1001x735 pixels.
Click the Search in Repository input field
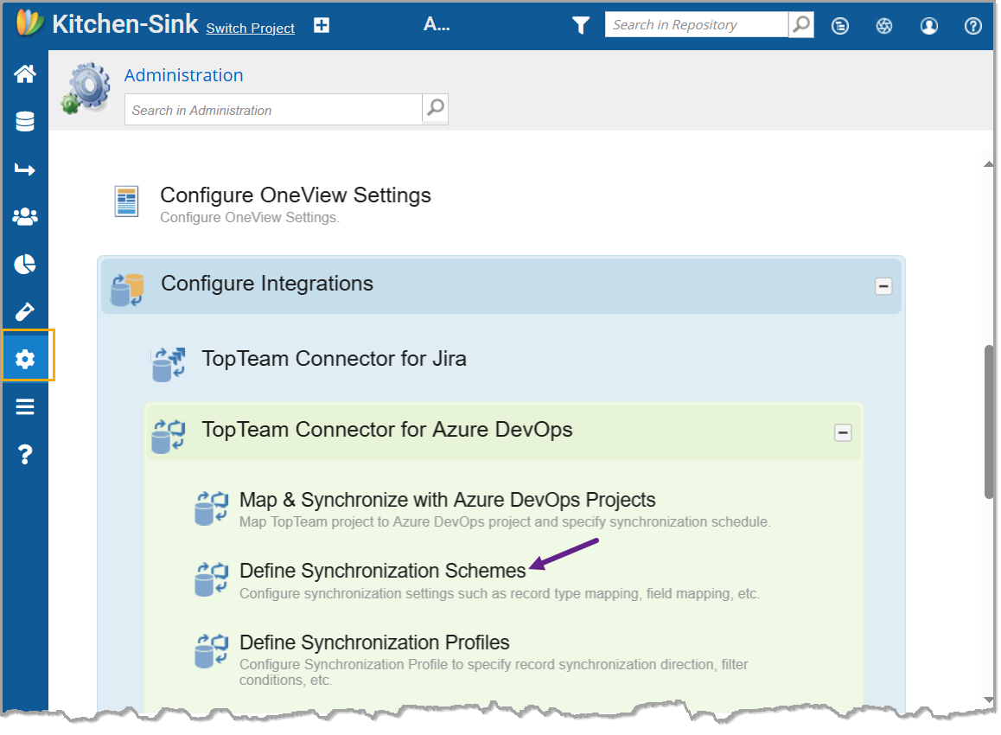(696, 25)
